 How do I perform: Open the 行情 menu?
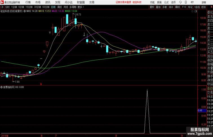pyautogui.click(x=28, y=2)
